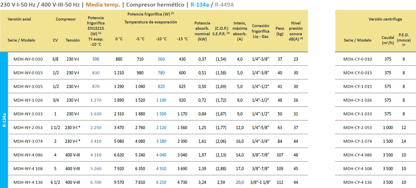Click the P.E.D. (mmca) column header
The image size is (416, 188).
[x=404, y=39]
